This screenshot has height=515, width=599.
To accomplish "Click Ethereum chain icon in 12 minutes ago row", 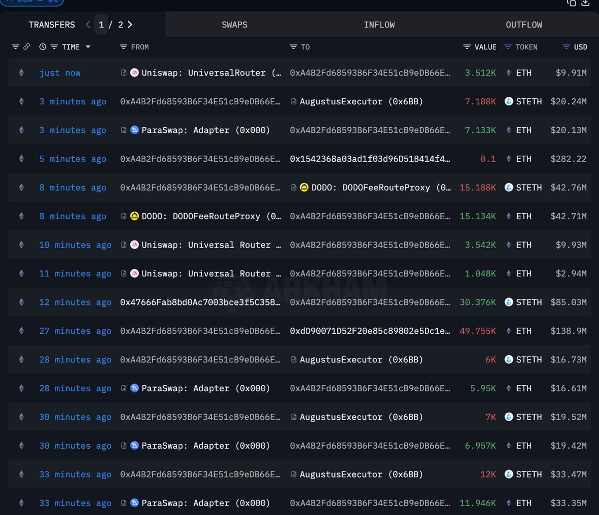I will (x=21, y=302).
